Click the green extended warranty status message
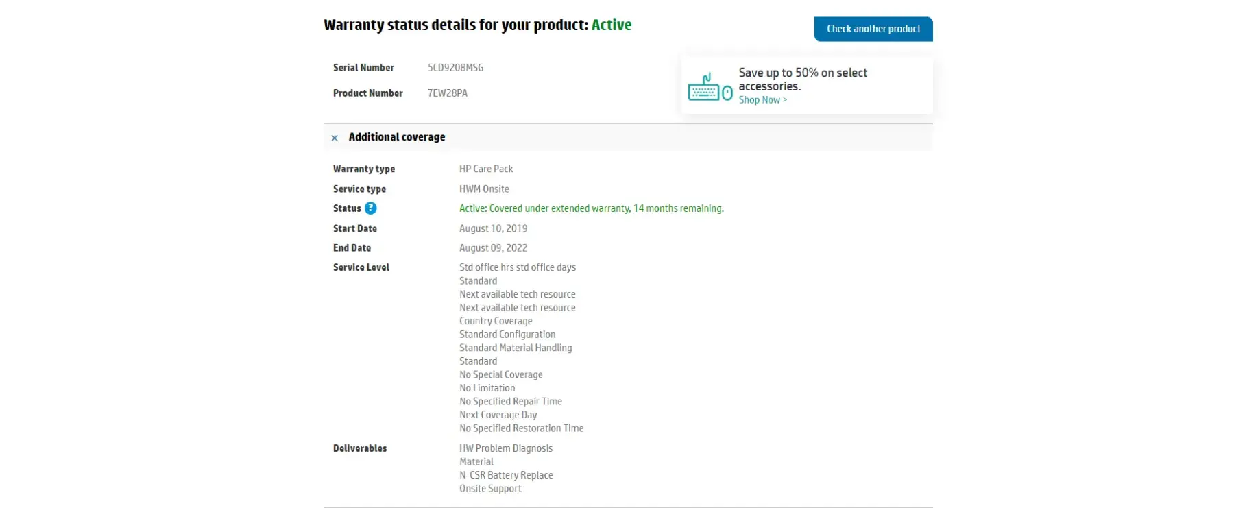Screen dimensions: 1234x508 coord(591,208)
